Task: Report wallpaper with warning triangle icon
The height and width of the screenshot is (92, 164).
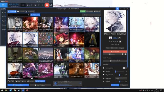Action: pyautogui.click(x=125, y=54)
